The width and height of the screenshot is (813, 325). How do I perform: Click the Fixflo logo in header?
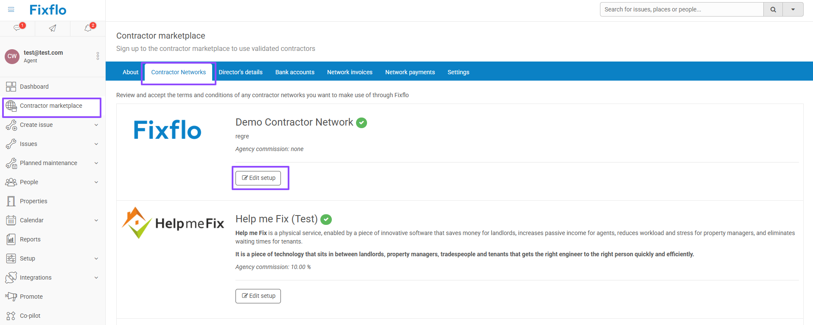(48, 9)
